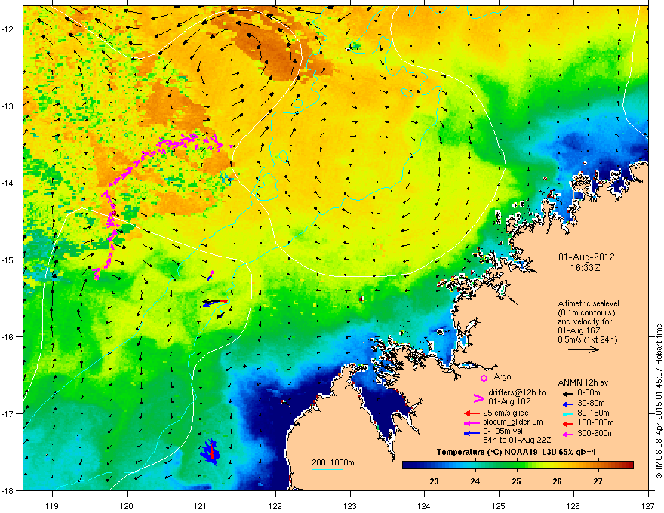
Task: Click the 0.5m/s velocity scale arrow
Action: click(583, 349)
